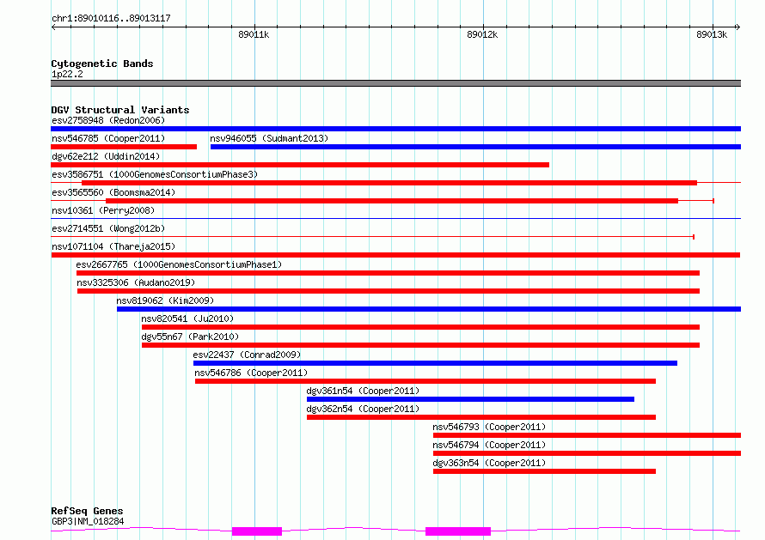Screen dimensions: 765x540
Task: Click the 1p22.2 cytogenetic band bar
Action: (395, 83)
